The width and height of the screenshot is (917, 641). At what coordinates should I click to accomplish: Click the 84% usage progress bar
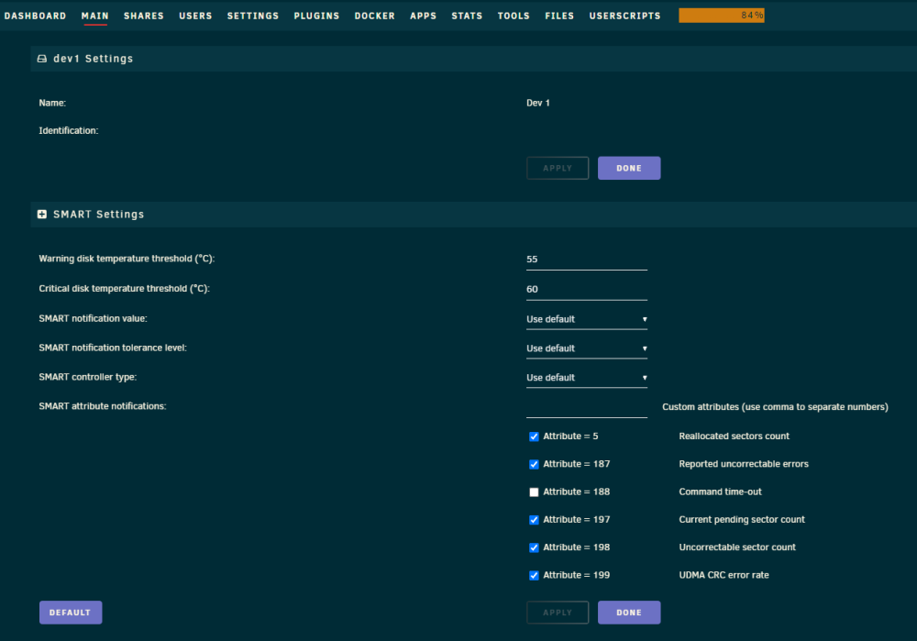click(x=722, y=16)
